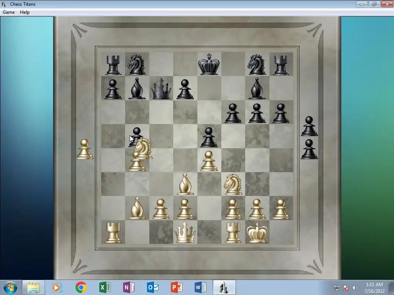Select the black pawn on h6

coord(280,113)
